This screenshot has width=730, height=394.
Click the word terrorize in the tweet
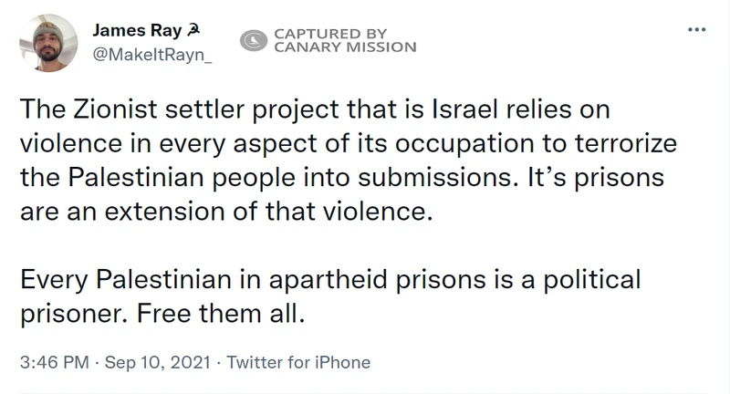[x=626, y=143]
